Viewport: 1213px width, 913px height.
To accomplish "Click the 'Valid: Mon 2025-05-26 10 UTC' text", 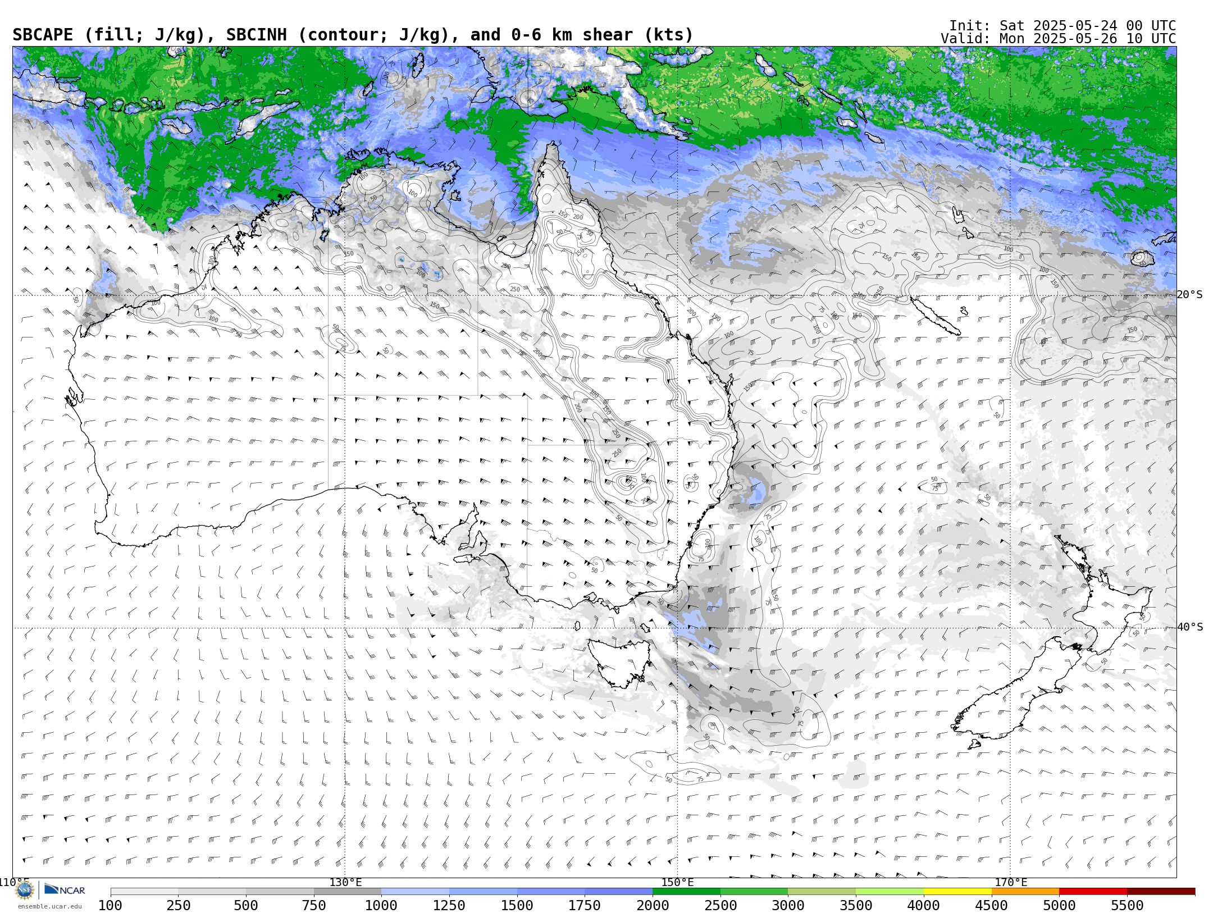I will click(x=1059, y=39).
